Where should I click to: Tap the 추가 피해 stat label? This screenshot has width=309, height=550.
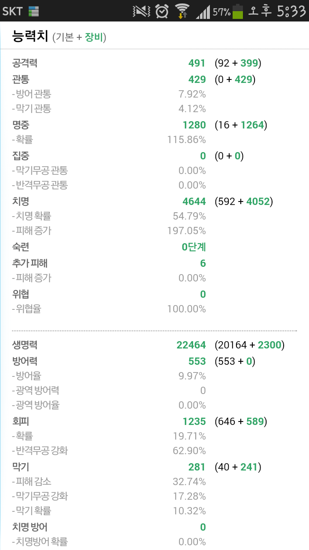point(30,263)
